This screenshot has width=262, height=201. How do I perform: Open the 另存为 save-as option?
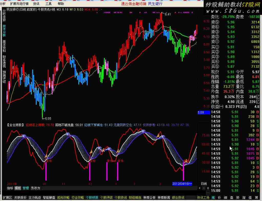tap(35, 188)
